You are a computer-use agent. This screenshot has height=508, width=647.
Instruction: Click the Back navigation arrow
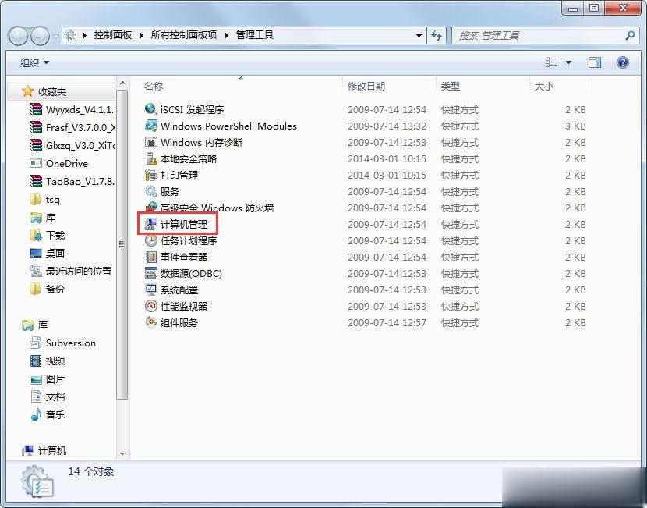[x=18, y=36]
